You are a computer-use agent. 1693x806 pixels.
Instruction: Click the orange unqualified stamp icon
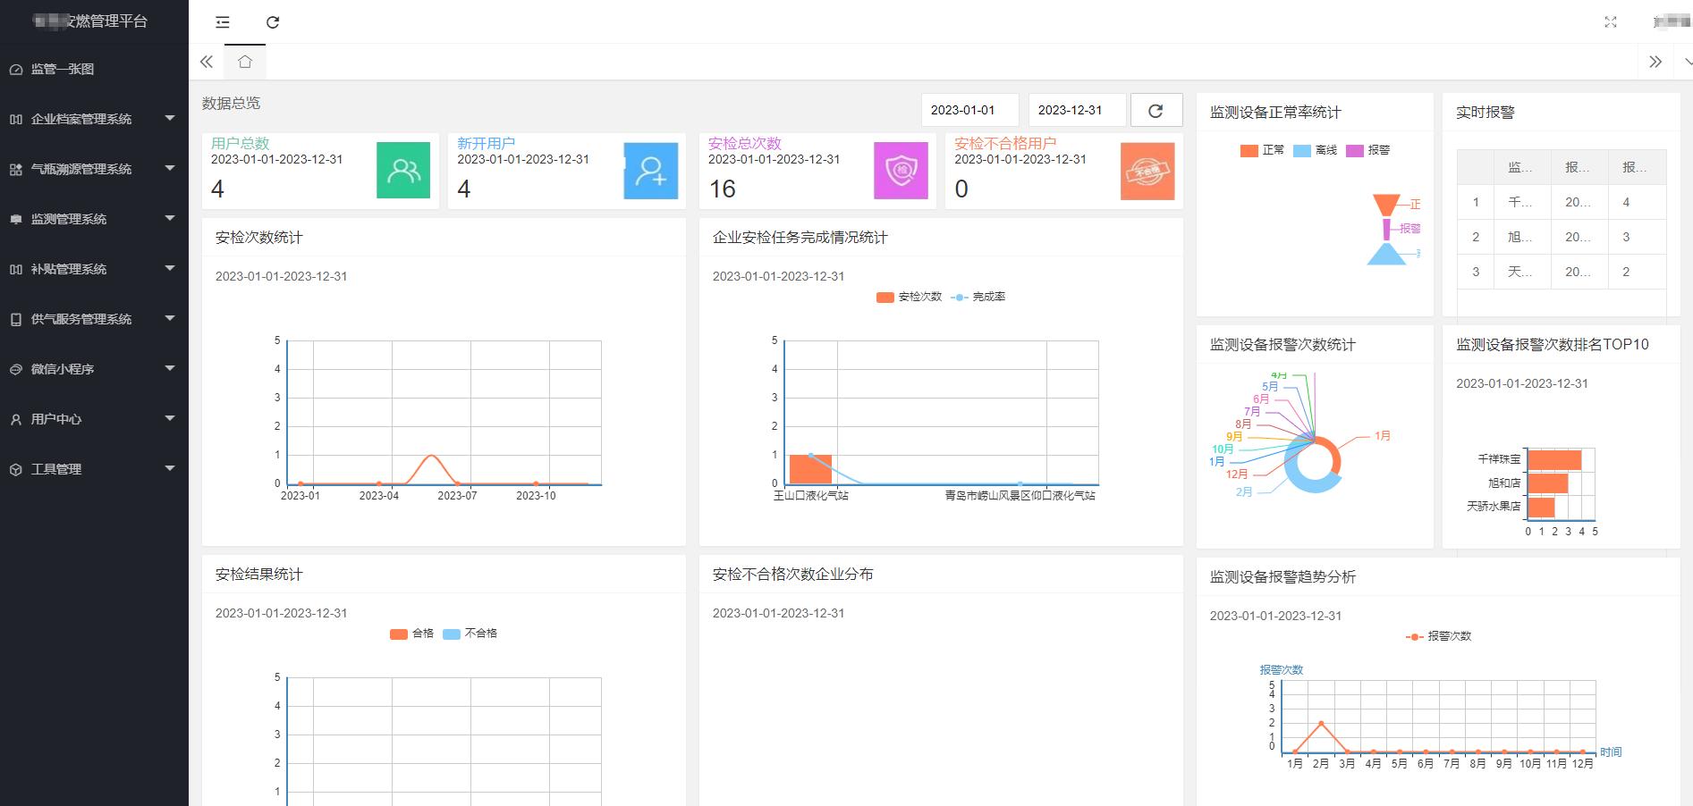point(1147,171)
